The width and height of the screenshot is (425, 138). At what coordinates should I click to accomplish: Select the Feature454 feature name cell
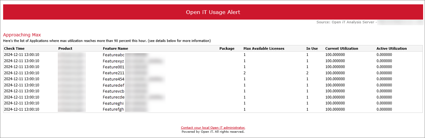[114, 79]
